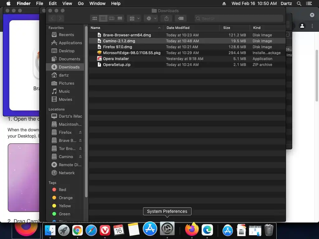Eject the Brave Browser volume
Viewport: 319px width, 239px height.
pos(80,140)
